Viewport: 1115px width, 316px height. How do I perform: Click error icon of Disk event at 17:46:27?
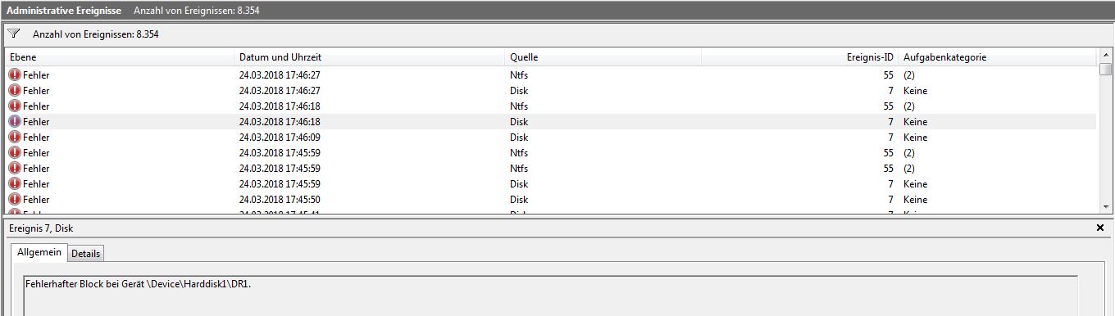point(15,91)
